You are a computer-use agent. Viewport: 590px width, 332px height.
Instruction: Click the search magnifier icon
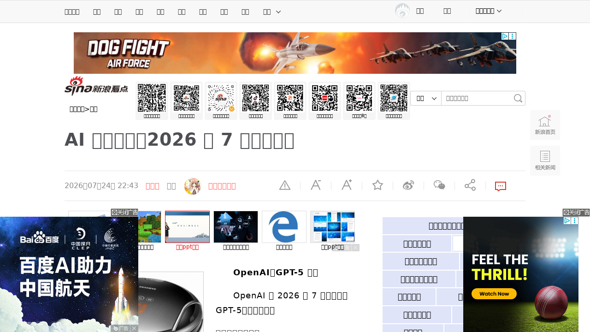click(518, 98)
